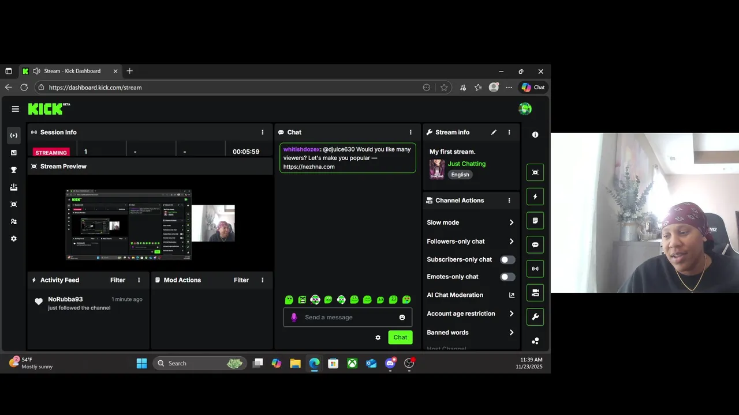Image resolution: width=739 pixels, height=415 pixels.
Task: Click the taskbar Search box
Action: 200,363
